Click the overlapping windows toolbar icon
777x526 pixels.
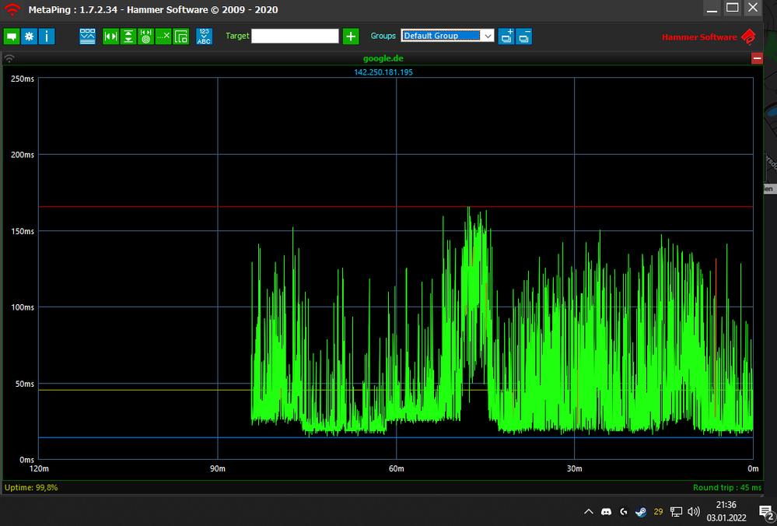coord(181,37)
